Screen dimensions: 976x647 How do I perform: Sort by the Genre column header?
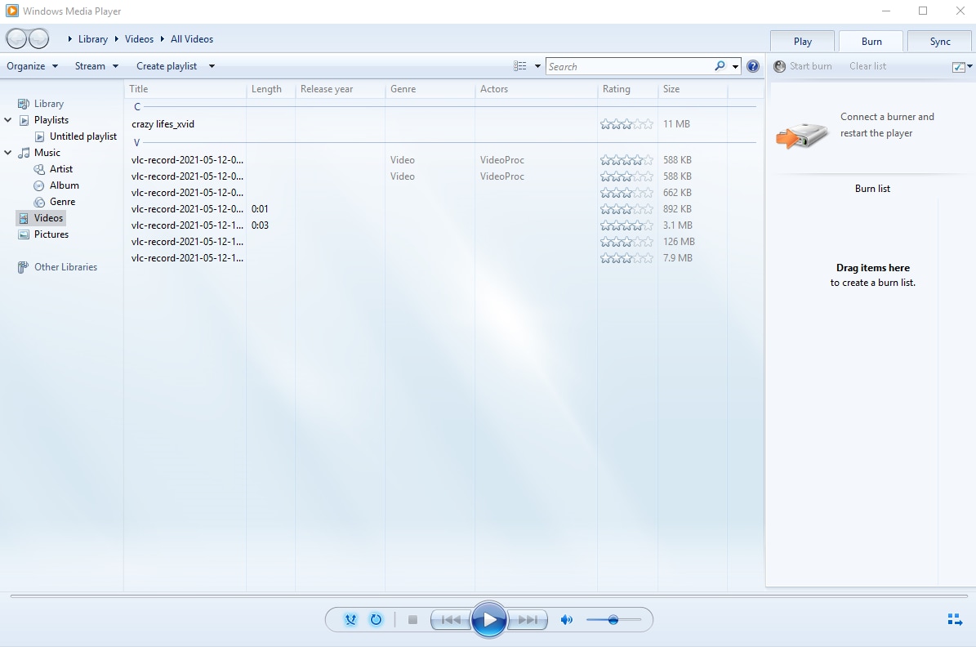(x=430, y=89)
